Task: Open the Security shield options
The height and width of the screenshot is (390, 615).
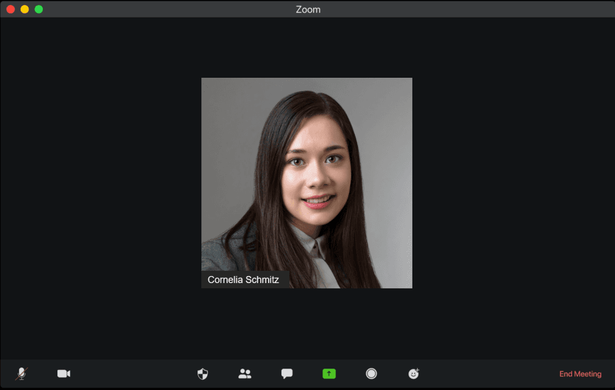Action: coord(203,374)
